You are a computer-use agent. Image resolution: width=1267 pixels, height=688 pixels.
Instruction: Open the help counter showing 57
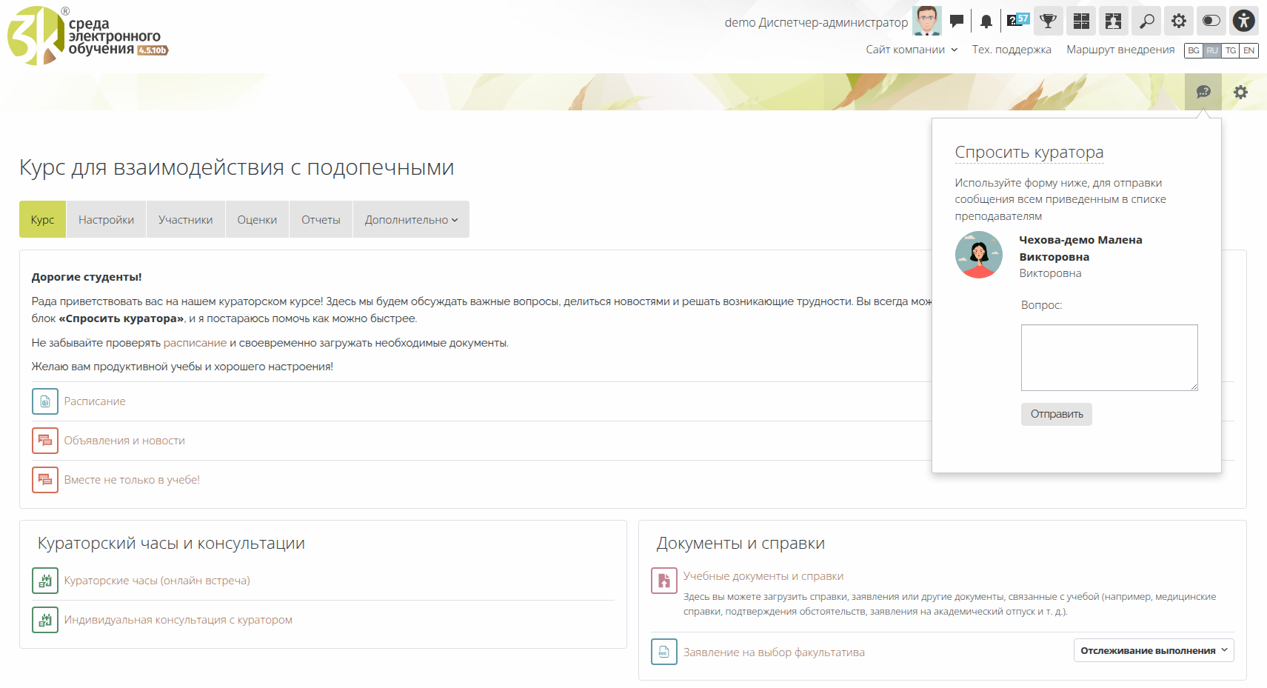(x=1018, y=20)
